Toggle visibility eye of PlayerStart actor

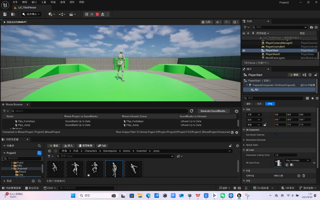click(244, 51)
